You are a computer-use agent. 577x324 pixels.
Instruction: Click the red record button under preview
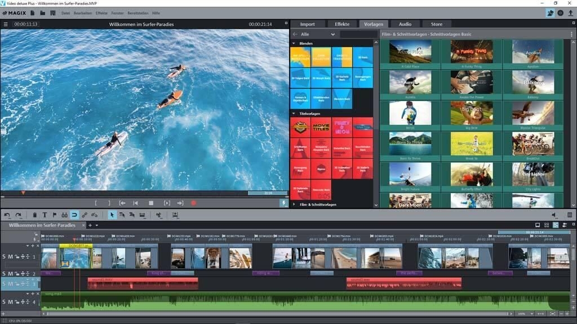coord(194,203)
